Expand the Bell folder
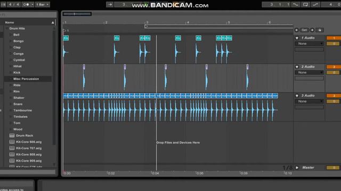 [x=11, y=34]
